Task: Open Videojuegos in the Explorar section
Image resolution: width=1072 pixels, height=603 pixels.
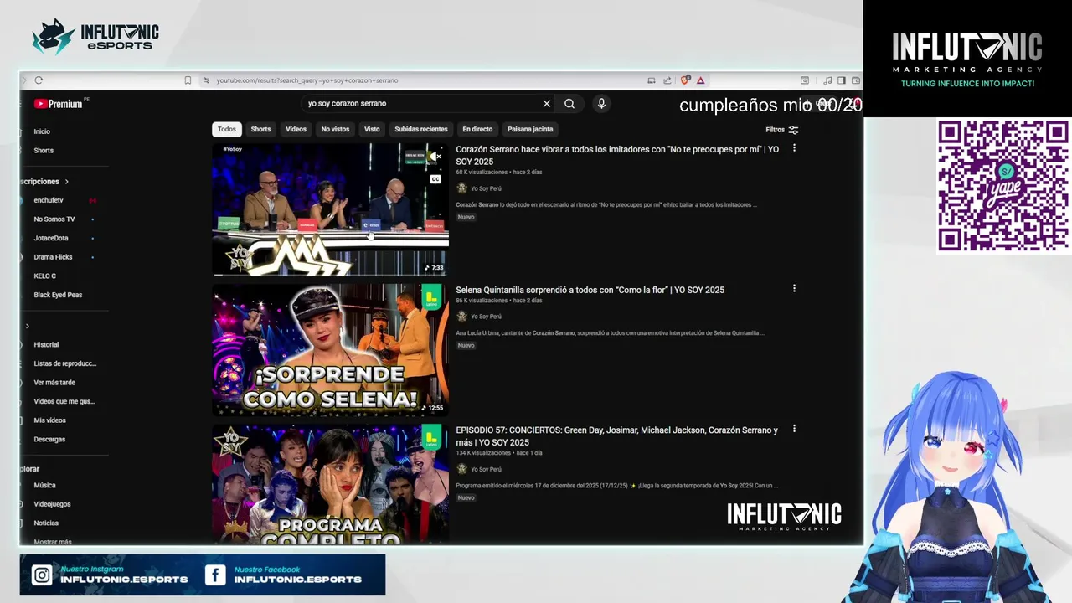Action: [x=52, y=504]
